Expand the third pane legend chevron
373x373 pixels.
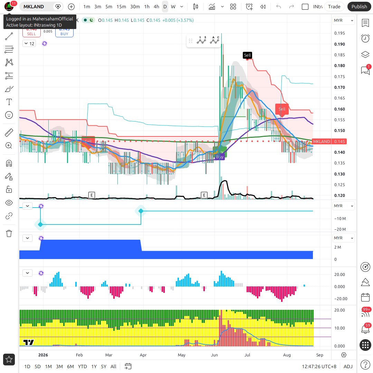[28, 238]
